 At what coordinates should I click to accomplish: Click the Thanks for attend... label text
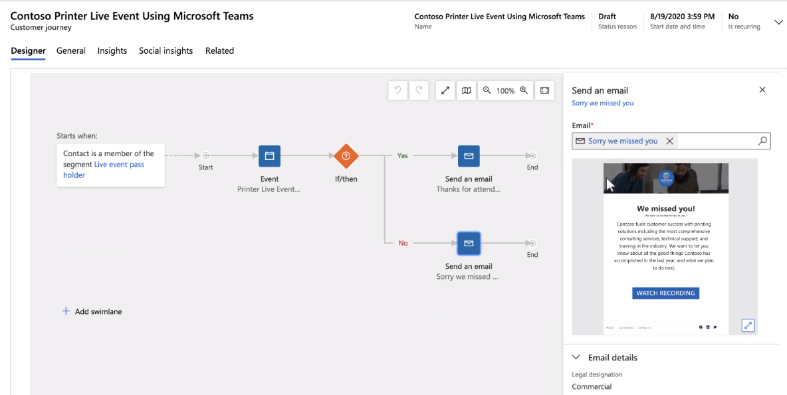469,189
